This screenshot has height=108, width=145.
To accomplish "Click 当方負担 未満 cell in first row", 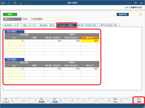I will coord(34,41).
